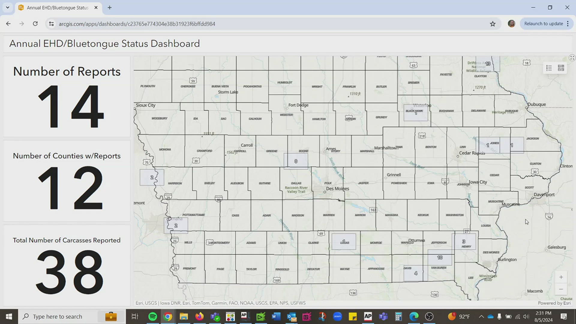Click Number of Counties w/Reports value 12
The image size is (576, 324).
(x=70, y=188)
